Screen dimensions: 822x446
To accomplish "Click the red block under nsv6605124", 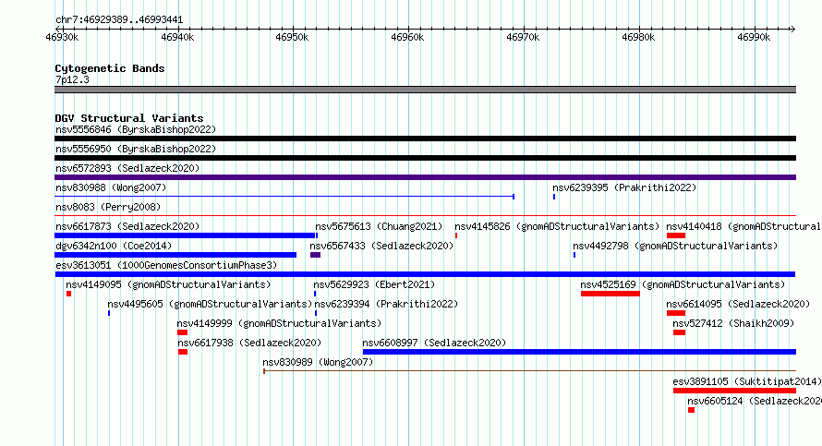I will 691,410.
